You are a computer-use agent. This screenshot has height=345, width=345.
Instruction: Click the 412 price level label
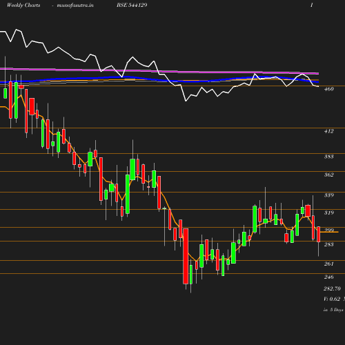[x=329, y=131]
